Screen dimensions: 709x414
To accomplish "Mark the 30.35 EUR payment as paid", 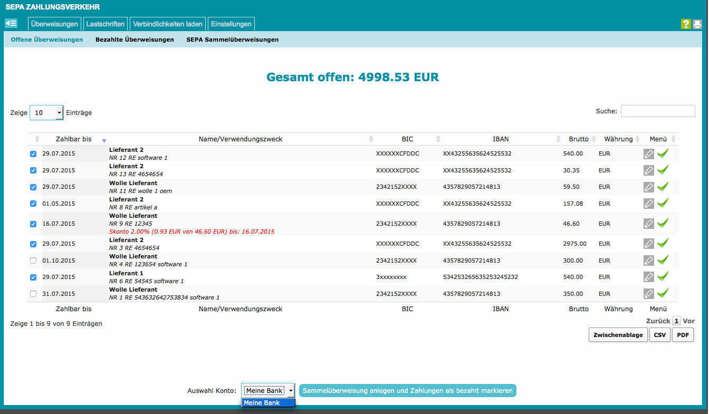I will point(663,170).
